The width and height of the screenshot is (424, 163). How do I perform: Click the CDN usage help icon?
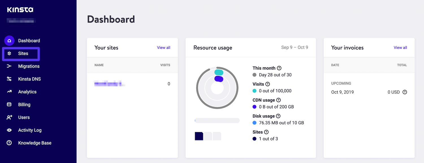(279, 100)
